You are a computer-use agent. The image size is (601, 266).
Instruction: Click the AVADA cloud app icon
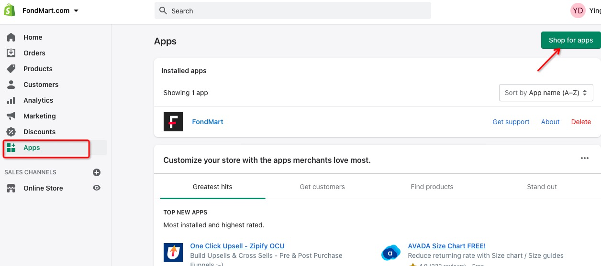pyautogui.click(x=391, y=252)
